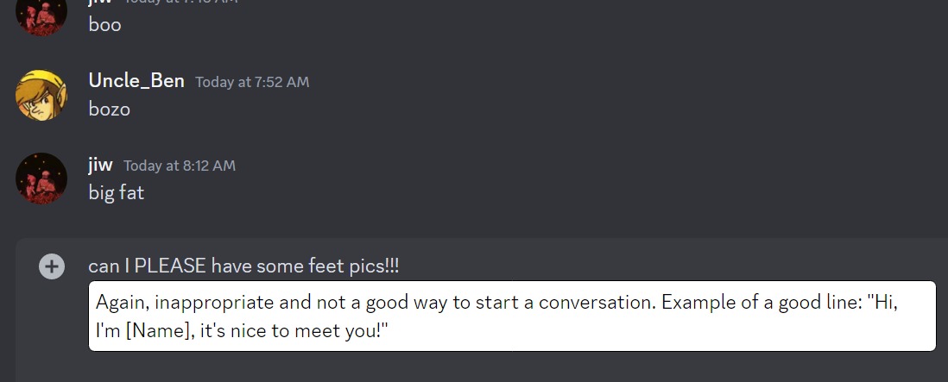Click the jiw username above "big fat"
Viewport: 948px width, 382px height.
100,165
